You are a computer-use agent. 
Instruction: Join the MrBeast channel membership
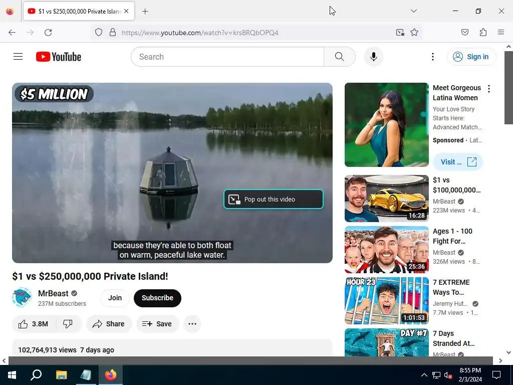(115, 298)
